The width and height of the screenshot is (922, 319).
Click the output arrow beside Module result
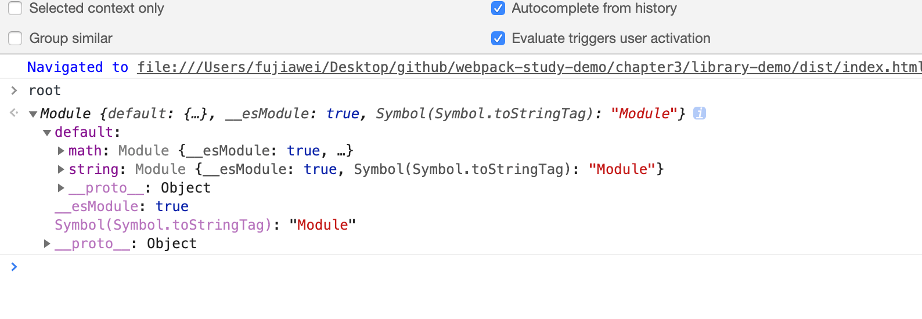point(15,113)
